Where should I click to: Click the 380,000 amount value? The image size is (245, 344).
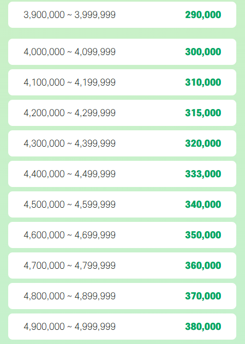[203, 327]
